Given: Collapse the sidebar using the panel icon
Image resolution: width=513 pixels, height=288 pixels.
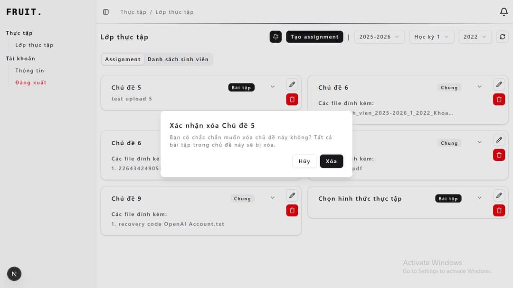Looking at the screenshot, I should [105, 12].
